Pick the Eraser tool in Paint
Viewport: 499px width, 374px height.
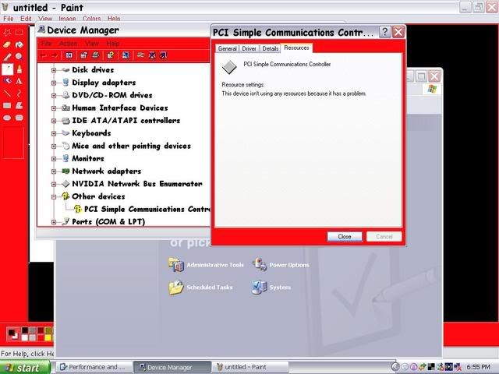(x=7, y=44)
